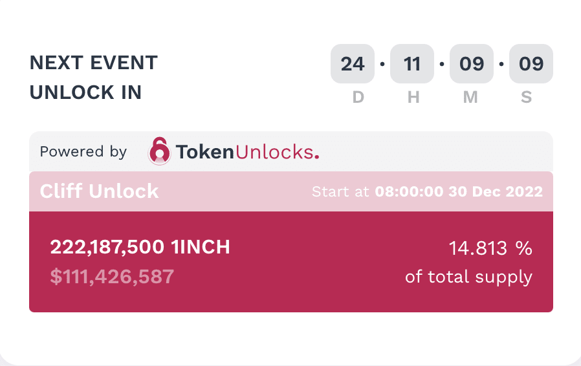The width and height of the screenshot is (581, 366).
Task: Click the 'S' label under the countdown
Action: point(526,97)
